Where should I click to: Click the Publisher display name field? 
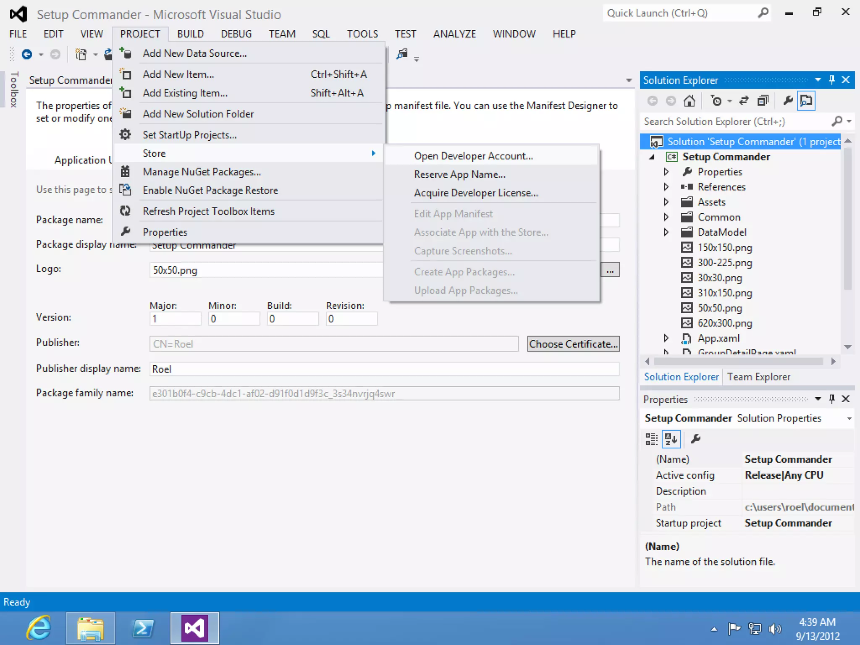coord(384,369)
